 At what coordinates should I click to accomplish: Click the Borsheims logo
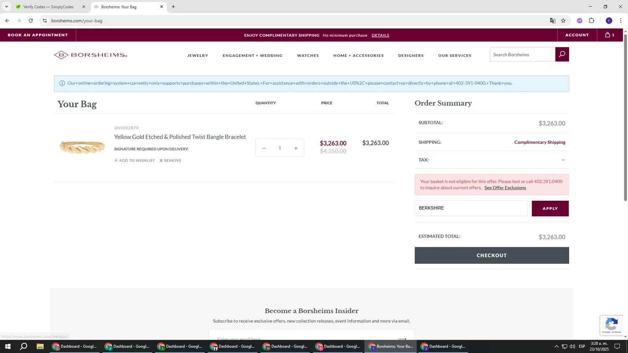90,55
